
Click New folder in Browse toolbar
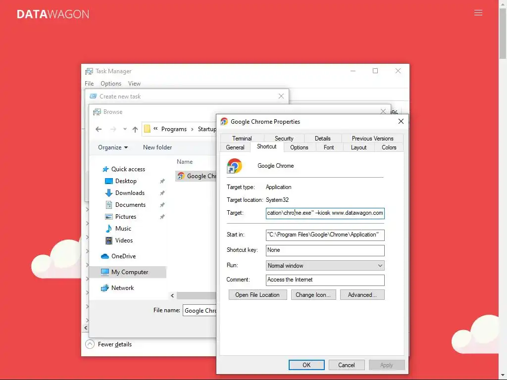tap(157, 147)
